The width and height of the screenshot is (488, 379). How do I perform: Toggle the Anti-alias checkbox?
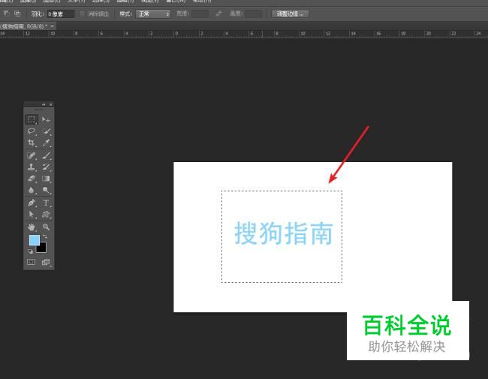click(x=82, y=14)
